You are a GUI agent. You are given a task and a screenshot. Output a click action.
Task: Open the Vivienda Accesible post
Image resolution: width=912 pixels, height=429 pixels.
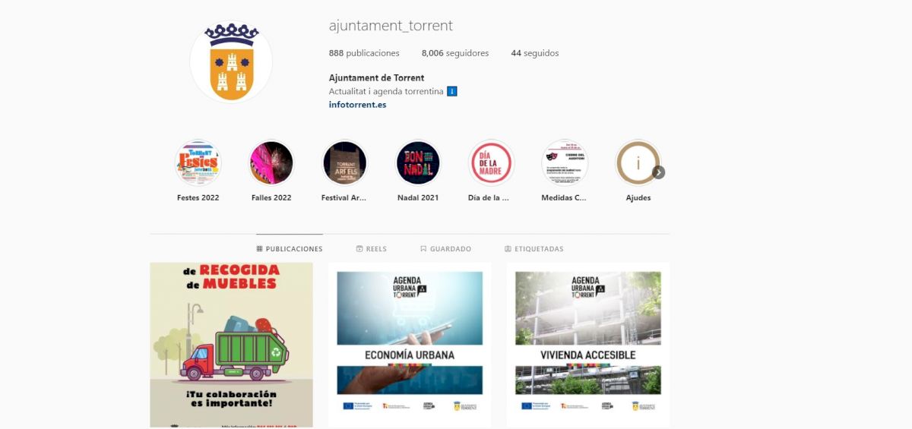pos(588,345)
